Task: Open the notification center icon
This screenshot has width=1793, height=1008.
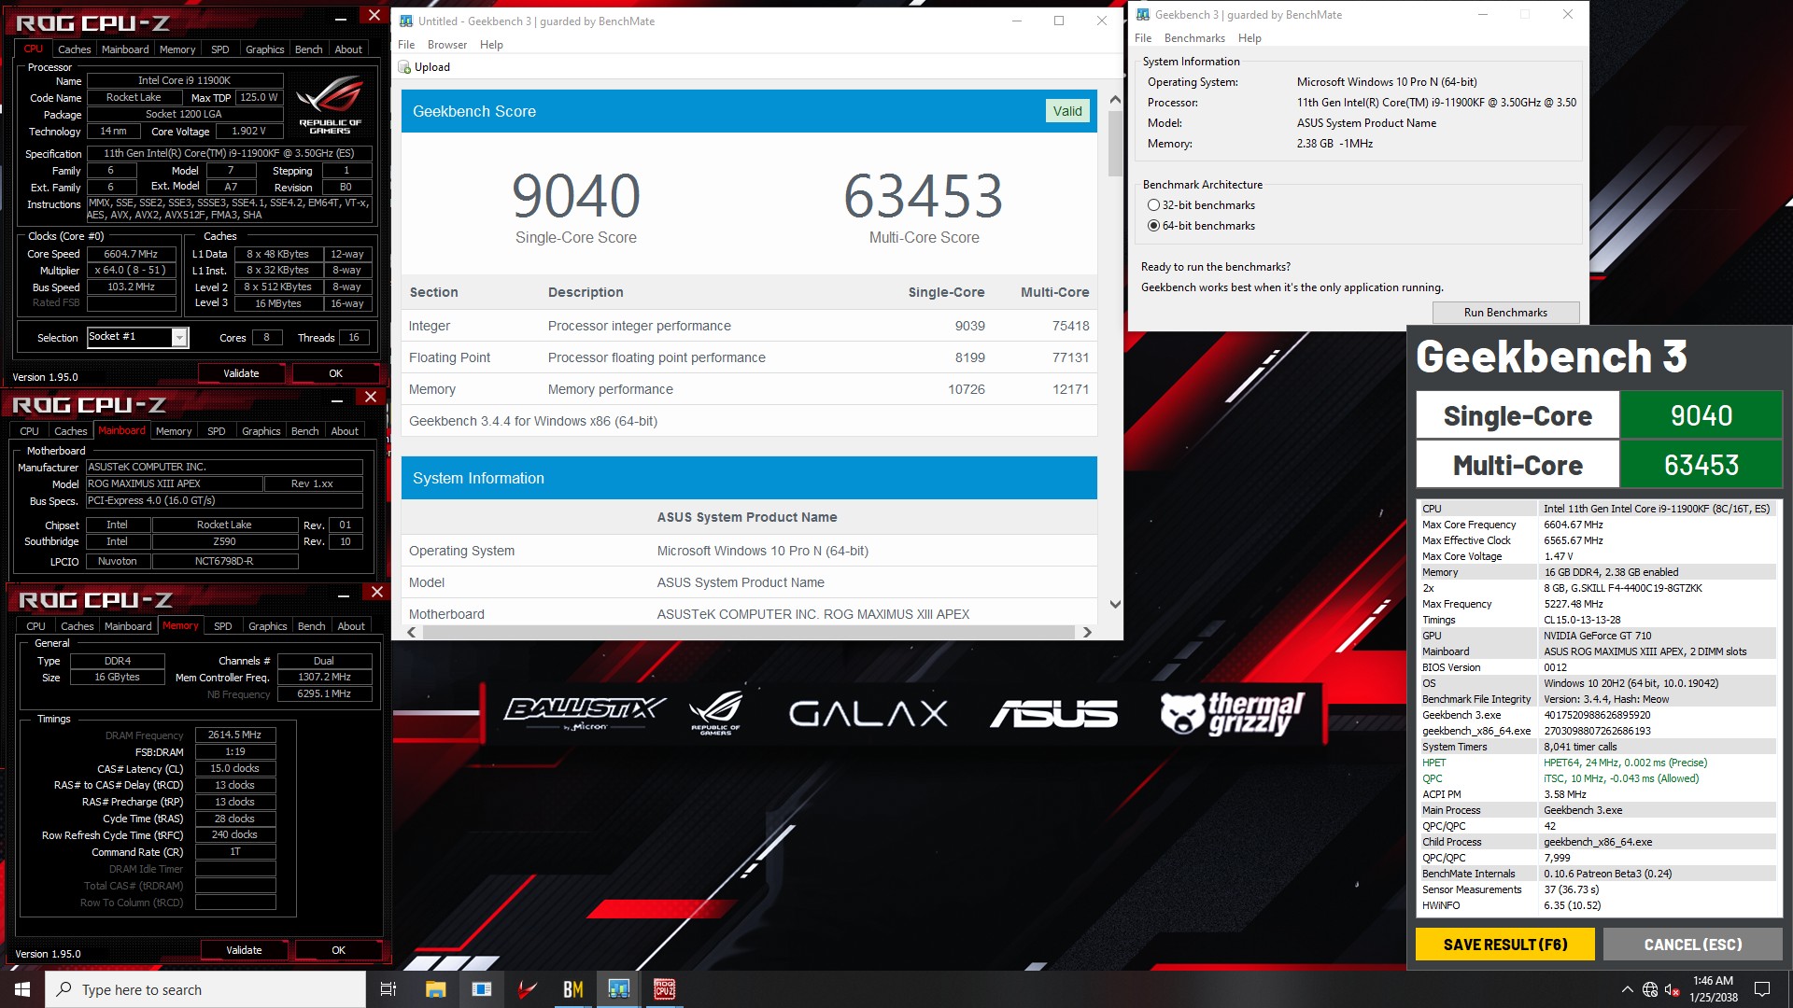Action: [x=1762, y=989]
